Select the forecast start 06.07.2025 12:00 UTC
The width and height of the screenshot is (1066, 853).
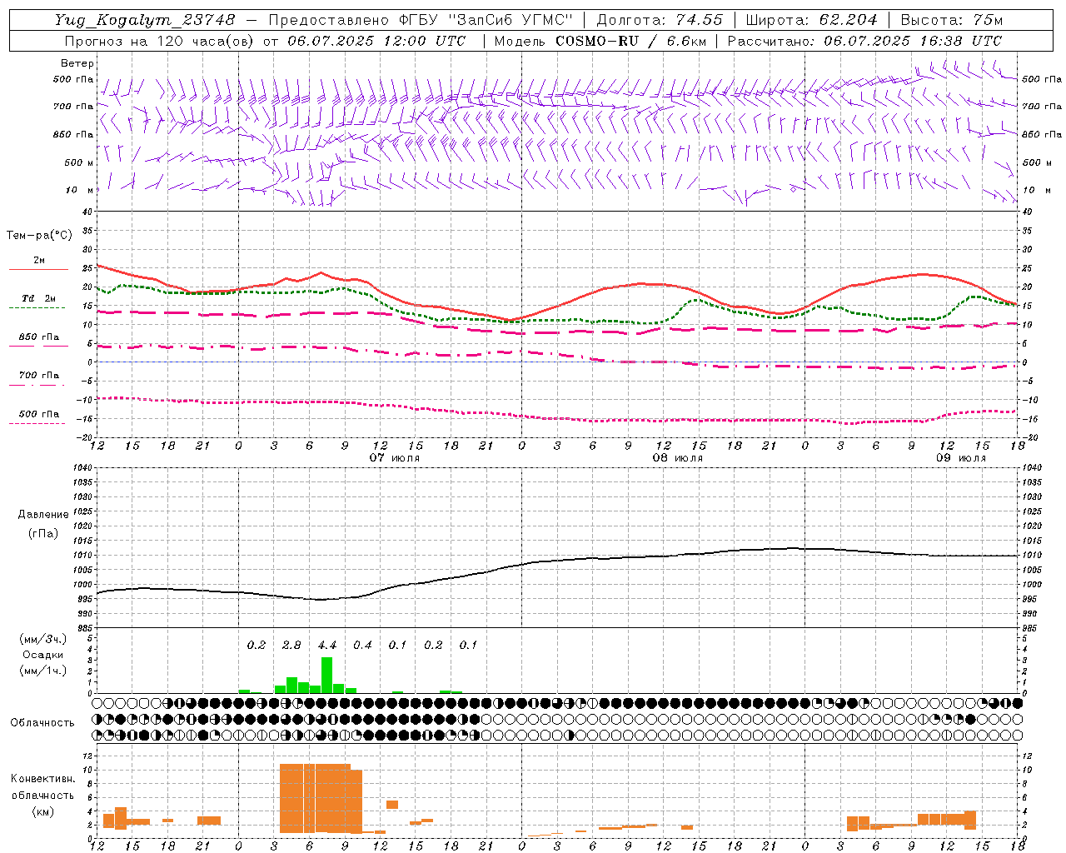(x=376, y=41)
